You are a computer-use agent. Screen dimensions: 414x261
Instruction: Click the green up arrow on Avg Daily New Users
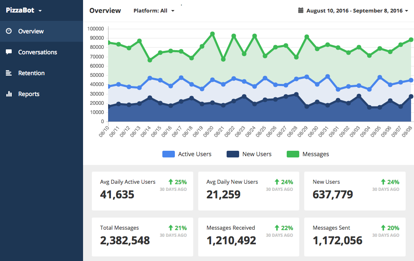click(x=277, y=182)
